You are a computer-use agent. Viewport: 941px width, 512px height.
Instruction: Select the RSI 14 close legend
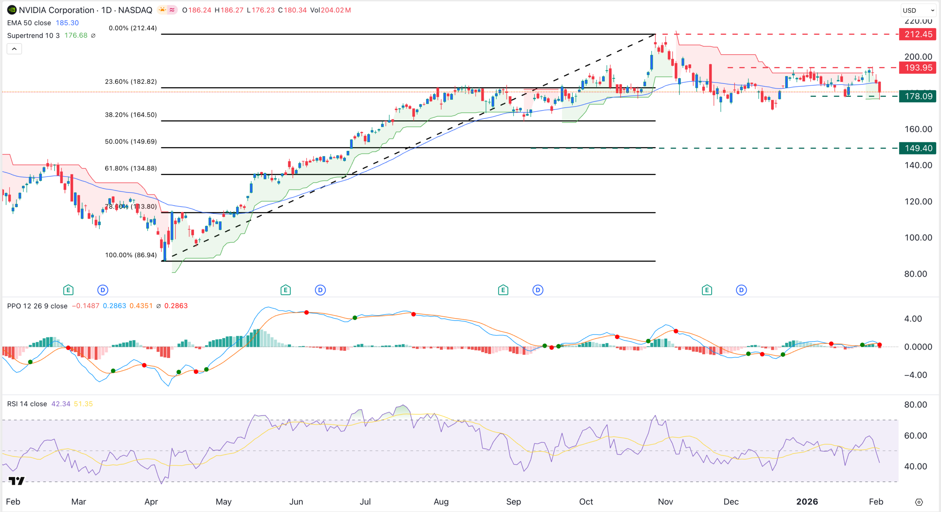(27, 404)
